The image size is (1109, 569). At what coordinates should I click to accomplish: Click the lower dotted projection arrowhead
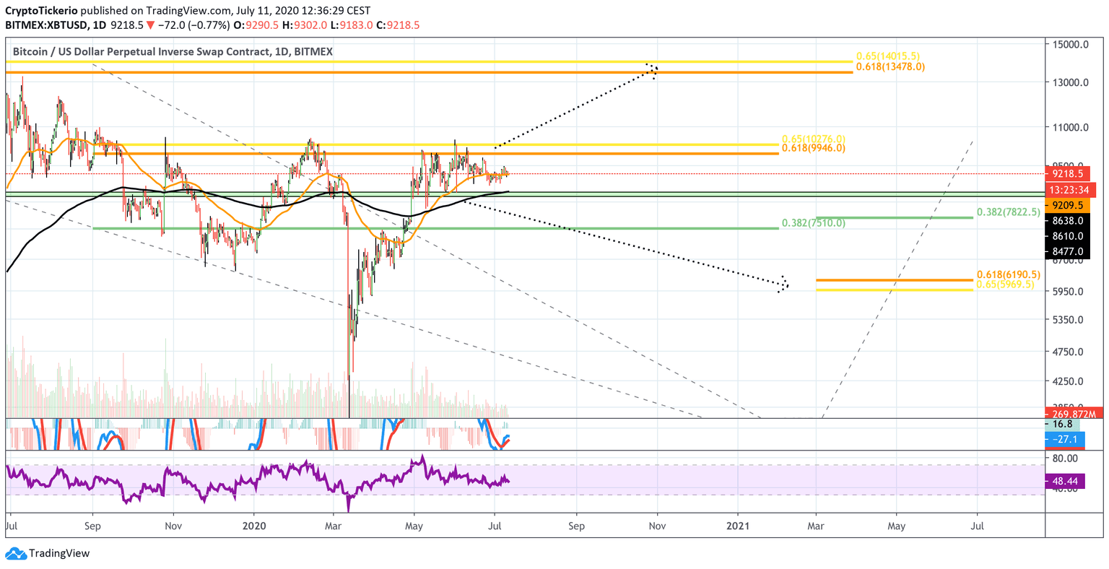(x=784, y=283)
